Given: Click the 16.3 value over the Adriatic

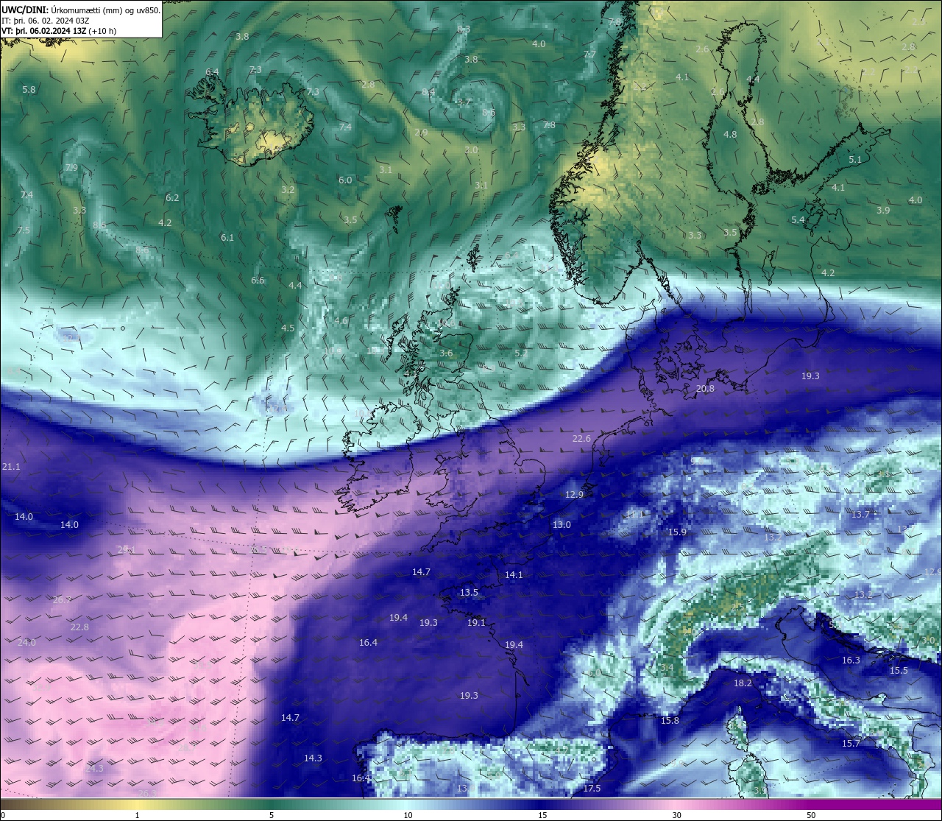Looking at the screenshot, I should click(851, 660).
